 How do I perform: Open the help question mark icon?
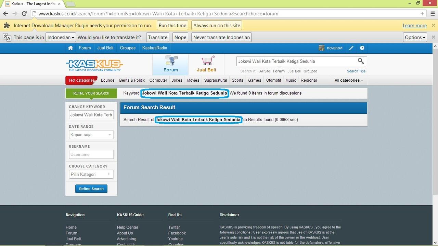(x=362, y=48)
